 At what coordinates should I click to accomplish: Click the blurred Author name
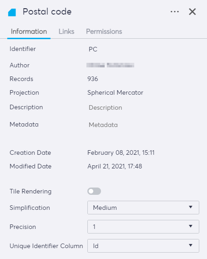[x=110, y=65]
